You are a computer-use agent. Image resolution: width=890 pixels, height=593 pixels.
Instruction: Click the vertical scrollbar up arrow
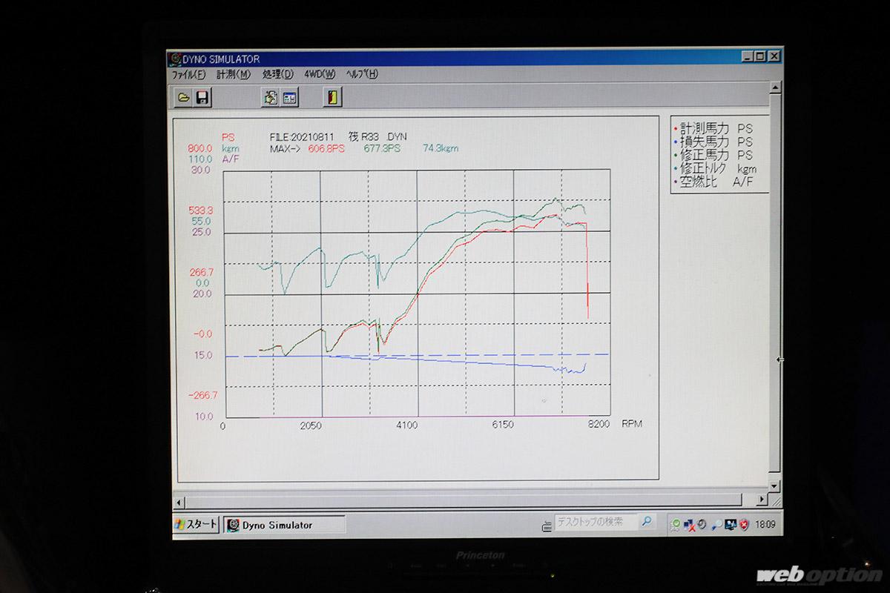point(776,87)
